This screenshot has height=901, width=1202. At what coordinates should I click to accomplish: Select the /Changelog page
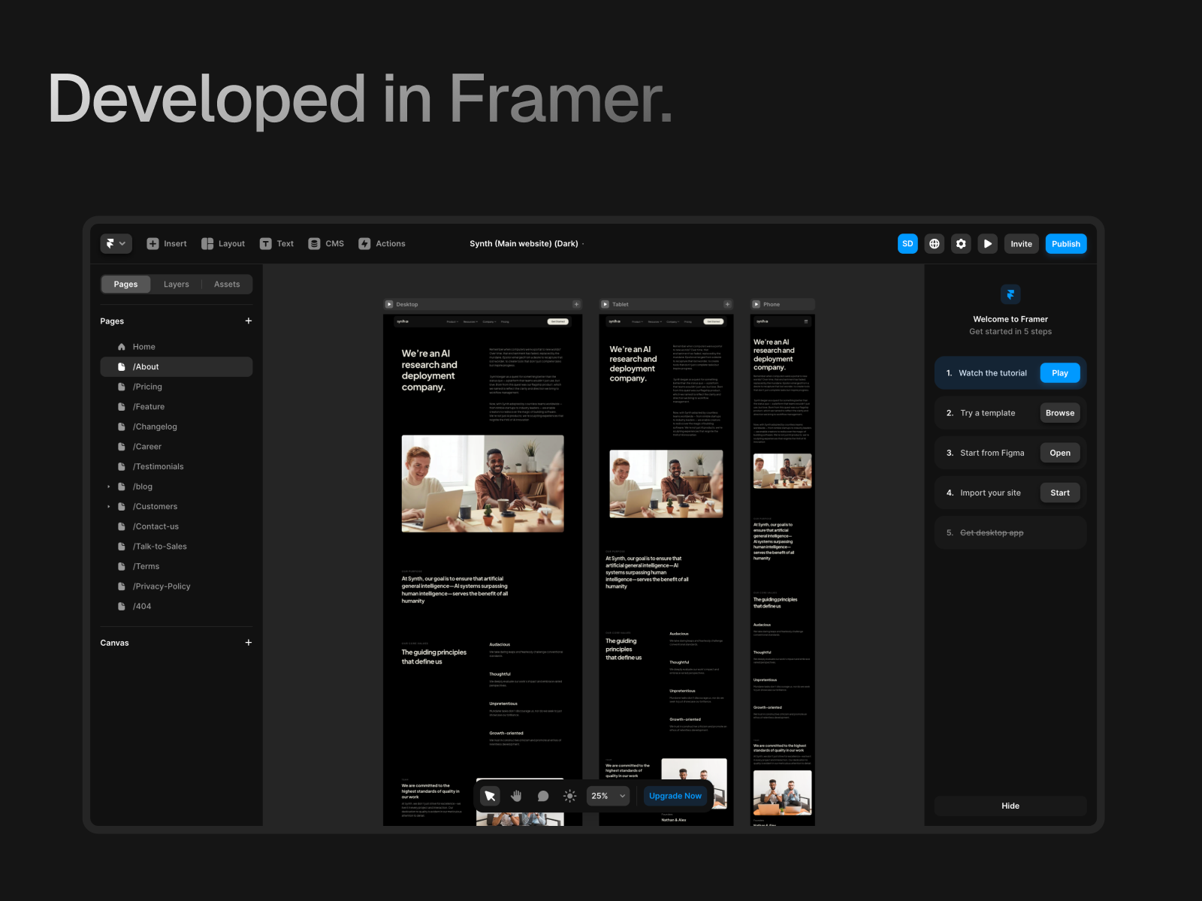click(x=177, y=426)
